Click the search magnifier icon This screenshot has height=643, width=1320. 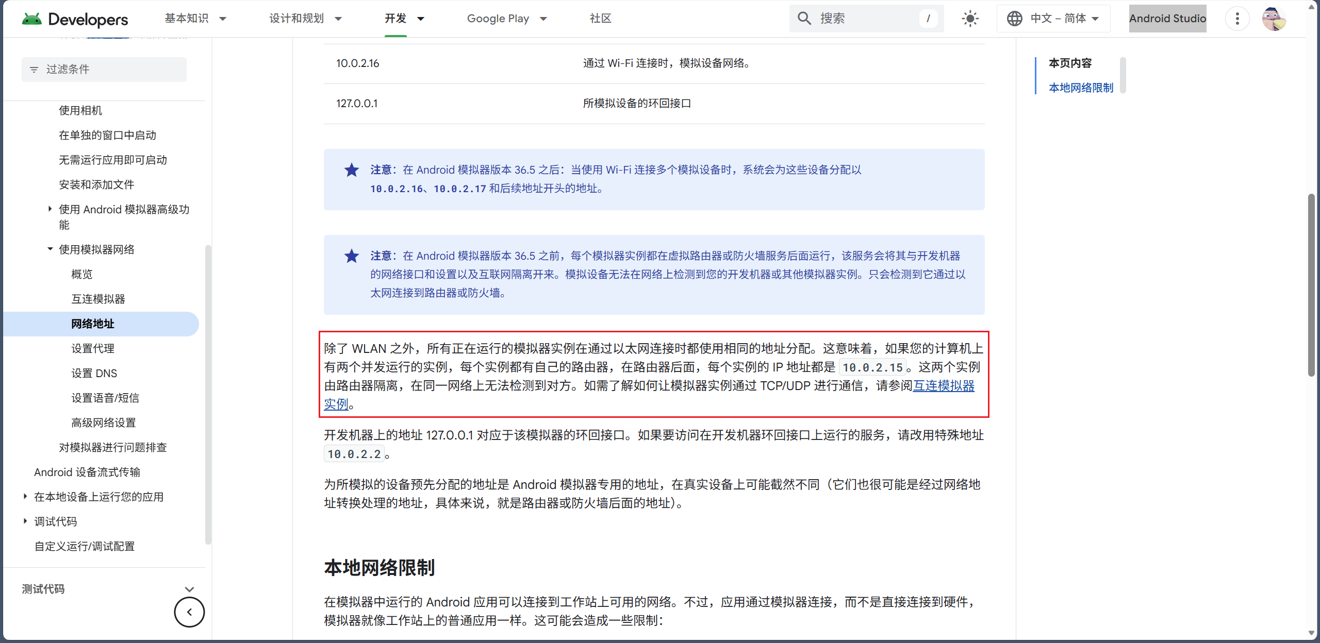(804, 19)
